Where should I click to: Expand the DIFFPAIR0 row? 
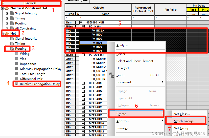click(83, 83)
